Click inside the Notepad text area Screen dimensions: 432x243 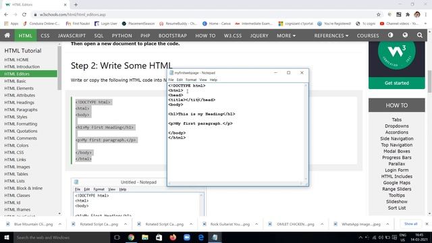[236, 132]
